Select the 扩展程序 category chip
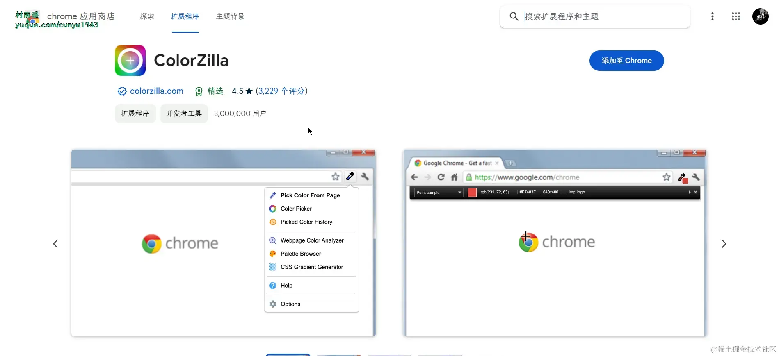 click(135, 113)
